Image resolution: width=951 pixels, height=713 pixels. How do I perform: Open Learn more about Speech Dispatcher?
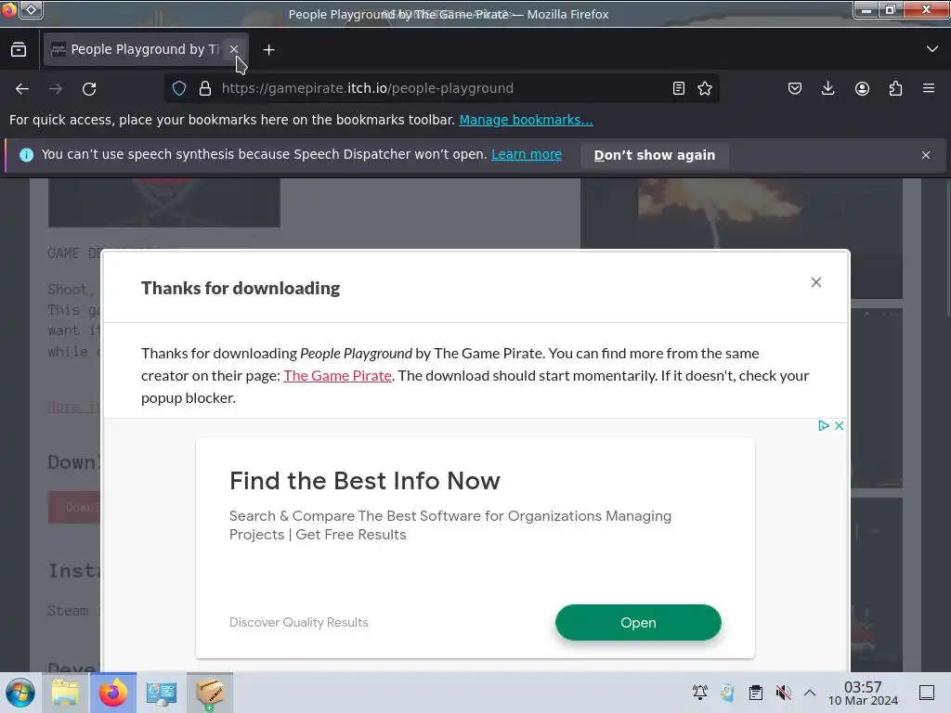(527, 155)
